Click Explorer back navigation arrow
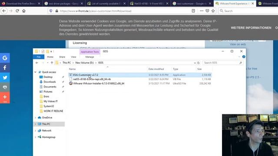 37,63
